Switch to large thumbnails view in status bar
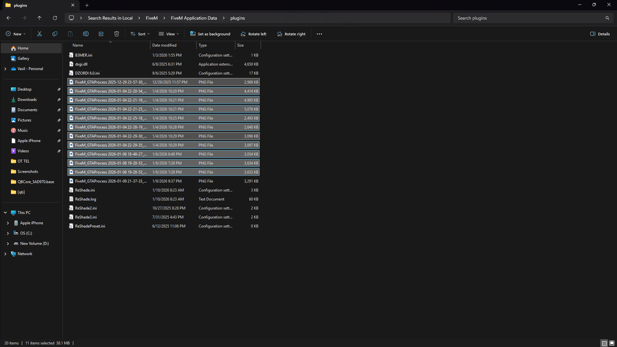The width and height of the screenshot is (617, 347). coord(612,343)
